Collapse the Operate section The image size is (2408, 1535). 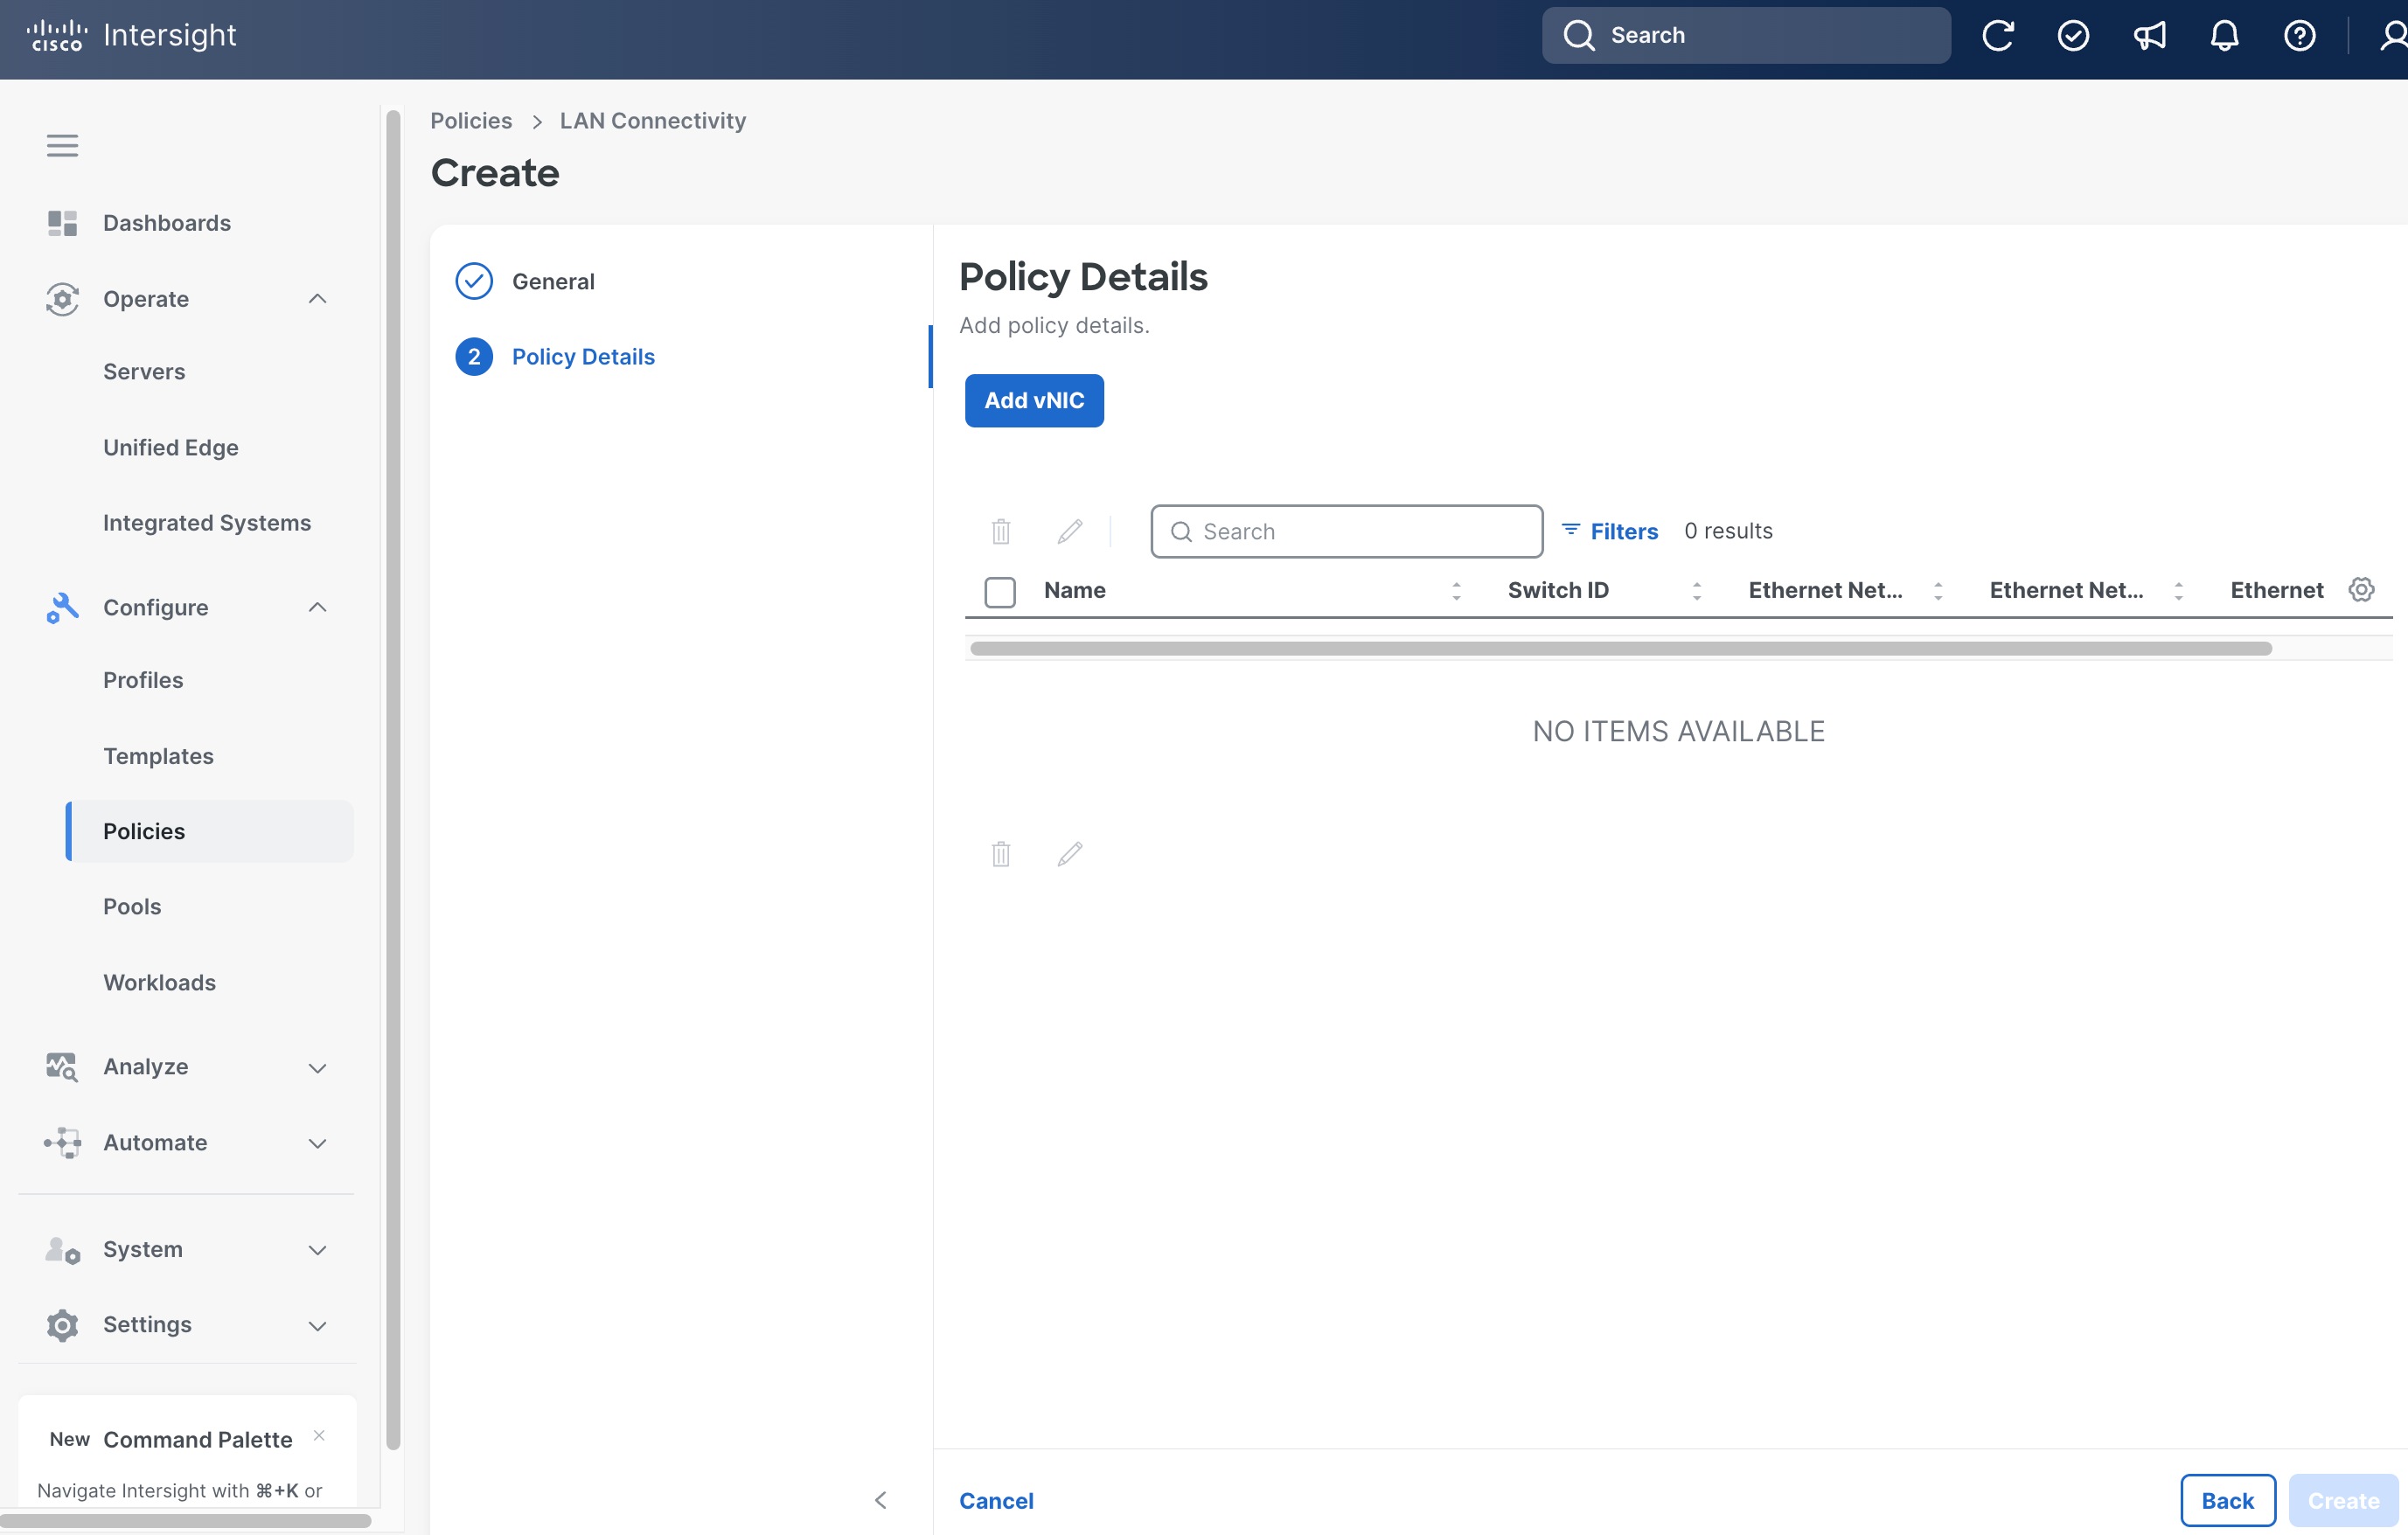pos(317,299)
